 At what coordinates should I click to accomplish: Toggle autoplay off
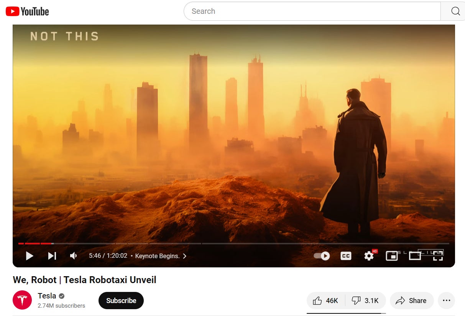point(321,255)
